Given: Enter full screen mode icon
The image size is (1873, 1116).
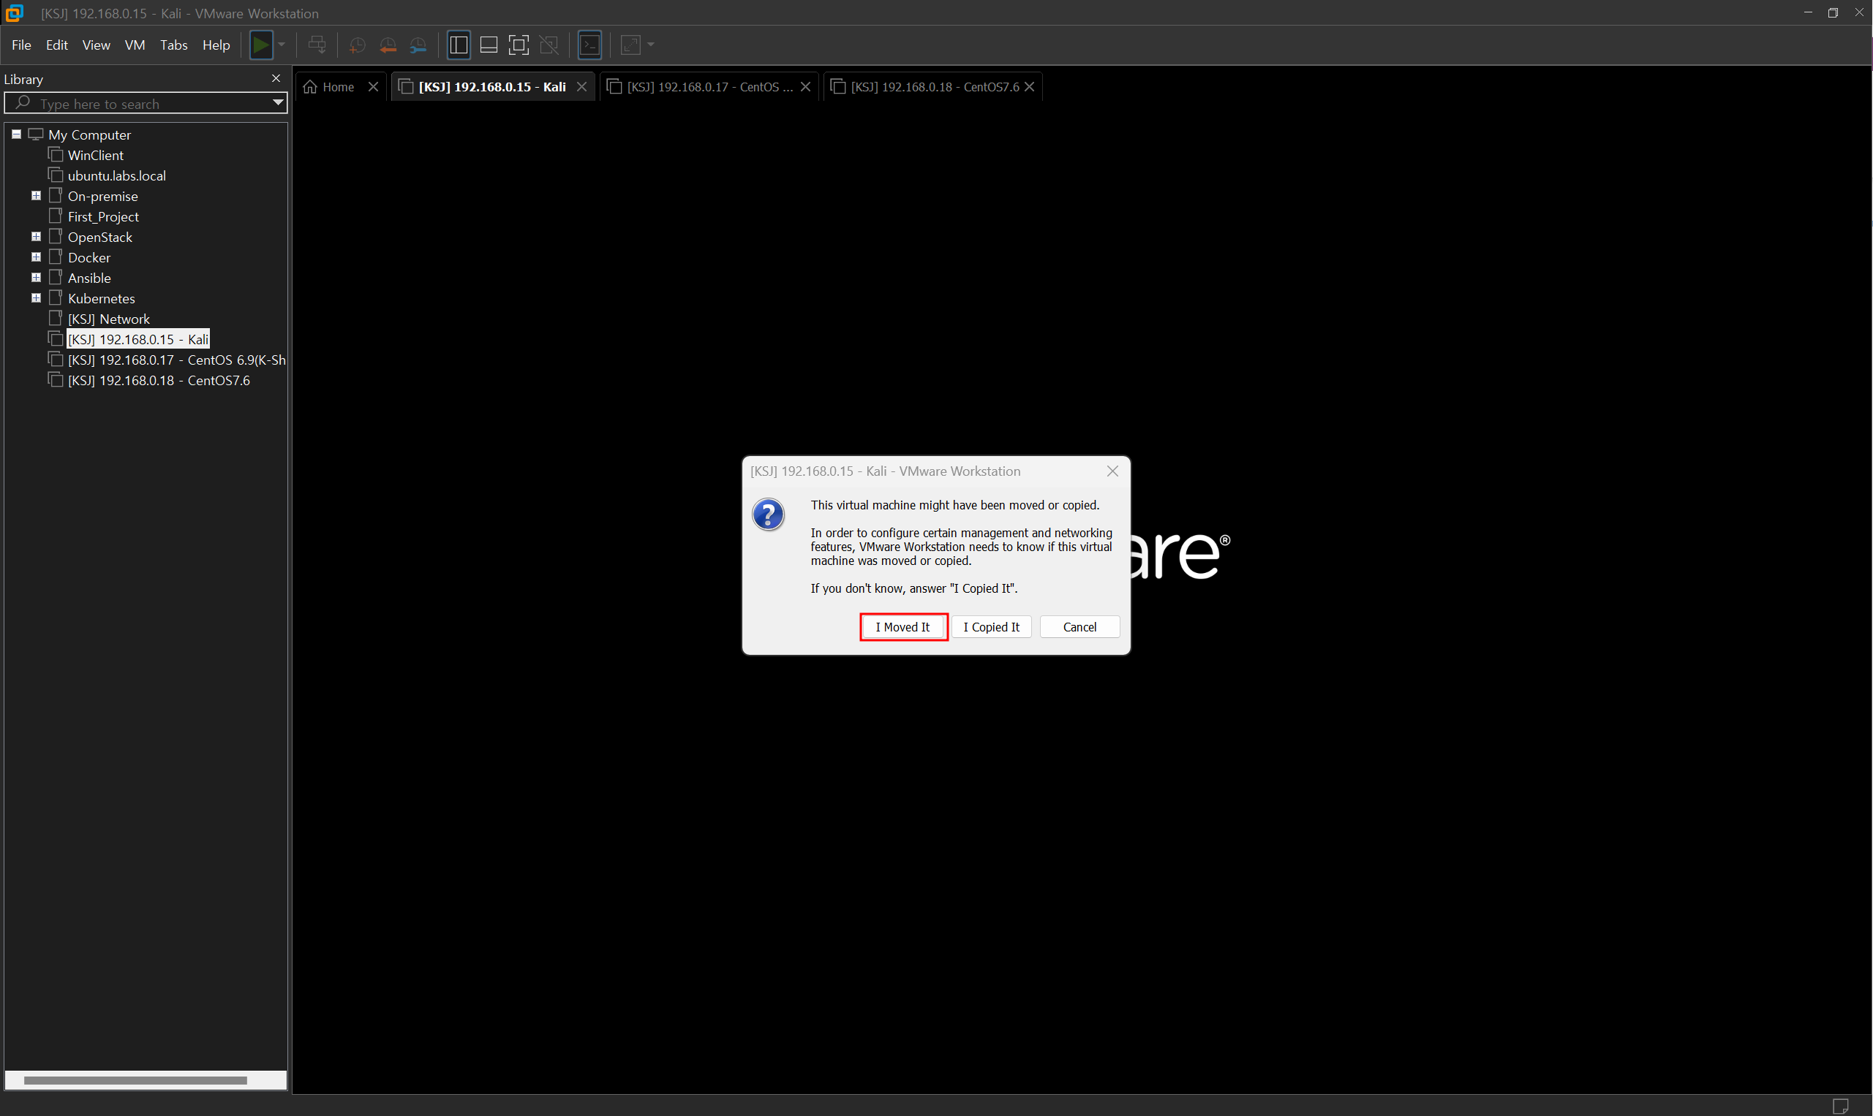Looking at the screenshot, I should coord(519,45).
